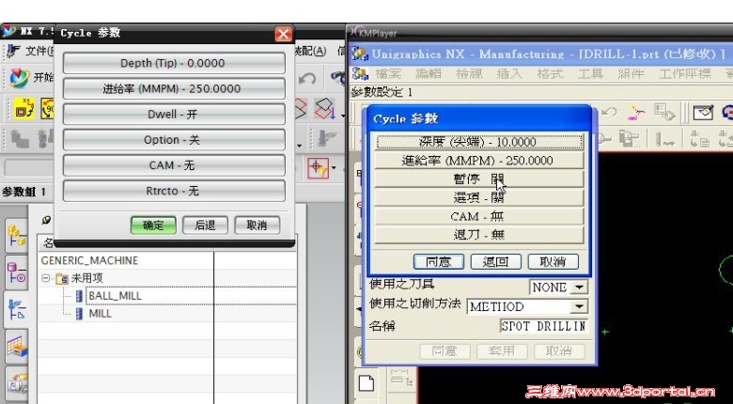Open the Constraint Navigator sidebar tab

pos(17,272)
